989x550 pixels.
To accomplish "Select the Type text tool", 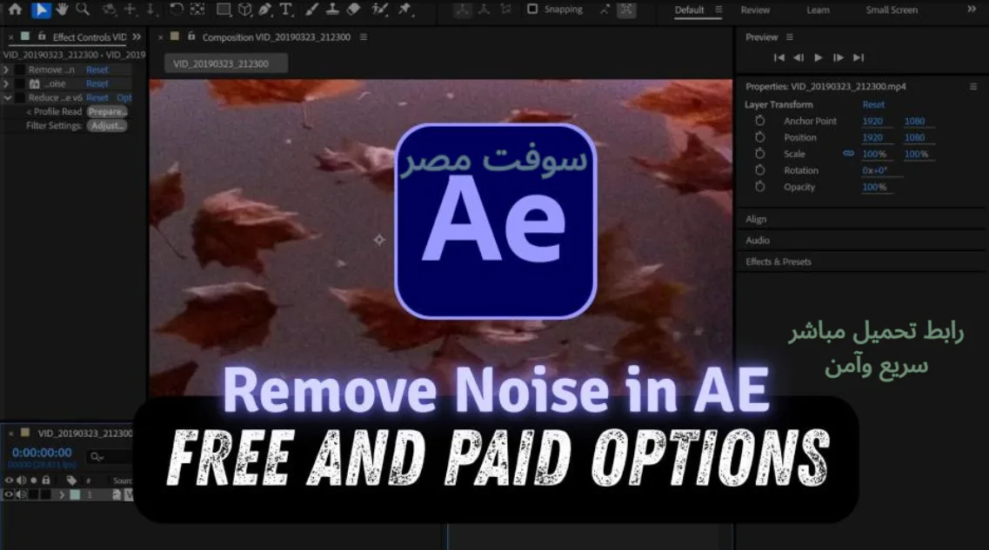I will 286,10.
